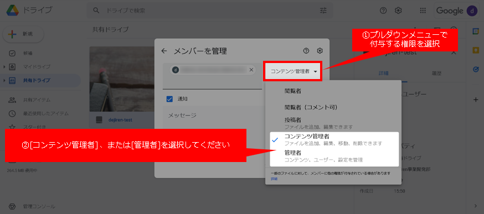484x214 pixels.
Task: Click the plus add-ons icon
Action: 476,100
